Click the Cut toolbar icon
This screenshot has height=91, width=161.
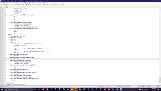(15, 5)
